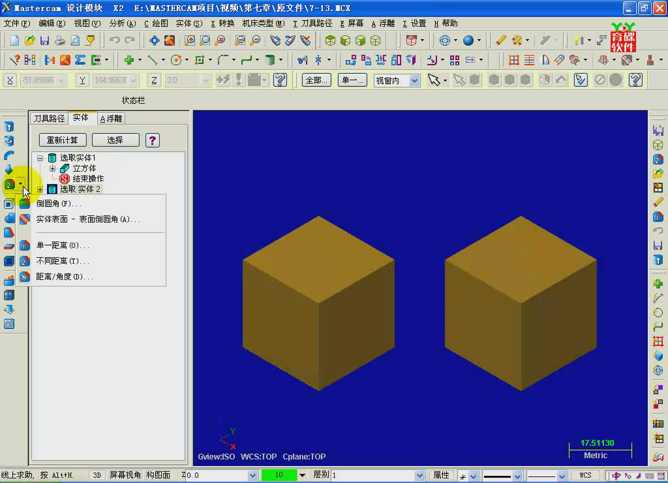Click the Analyze entity question-mark line icon
The height and width of the screenshot is (483, 668).
(x=14, y=60)
